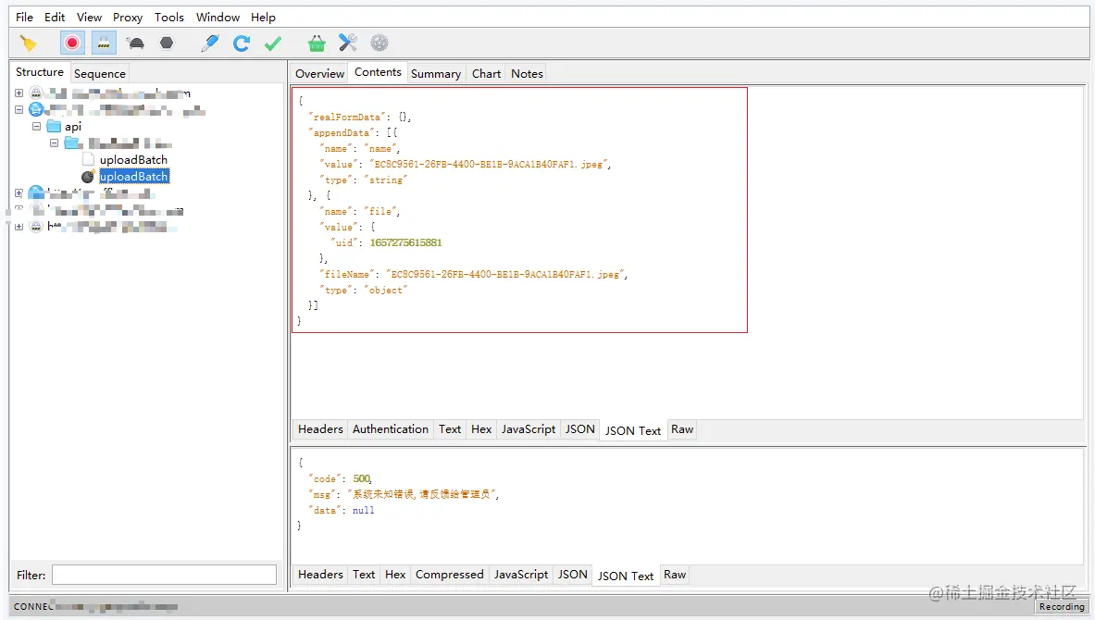Click the green basket icon
Image resolution: width=1095 pixels, height=620 pixels.
click(x=317, y=43)
